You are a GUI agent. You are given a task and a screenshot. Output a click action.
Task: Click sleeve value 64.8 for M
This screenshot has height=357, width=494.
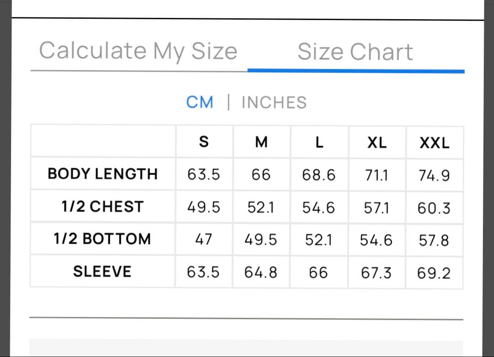tap(261, 272)
